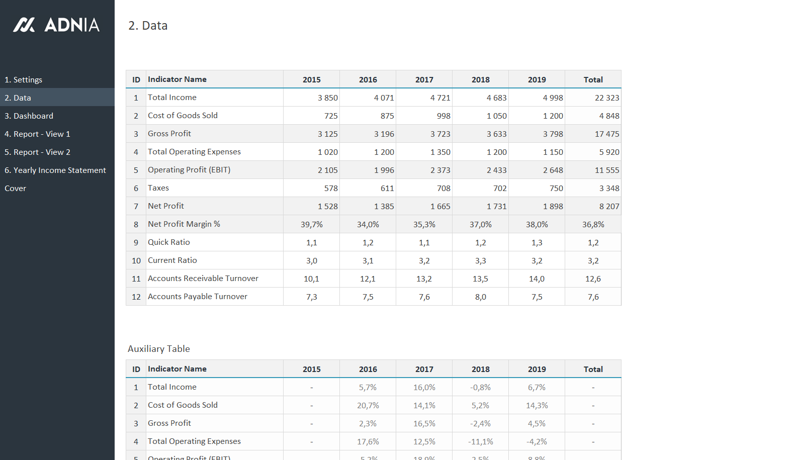Image resolution: width=799 pixels, height=460 pixels.
Task: Click the 2016 Total Income growth percentage
Action: (x=368, y=387)
